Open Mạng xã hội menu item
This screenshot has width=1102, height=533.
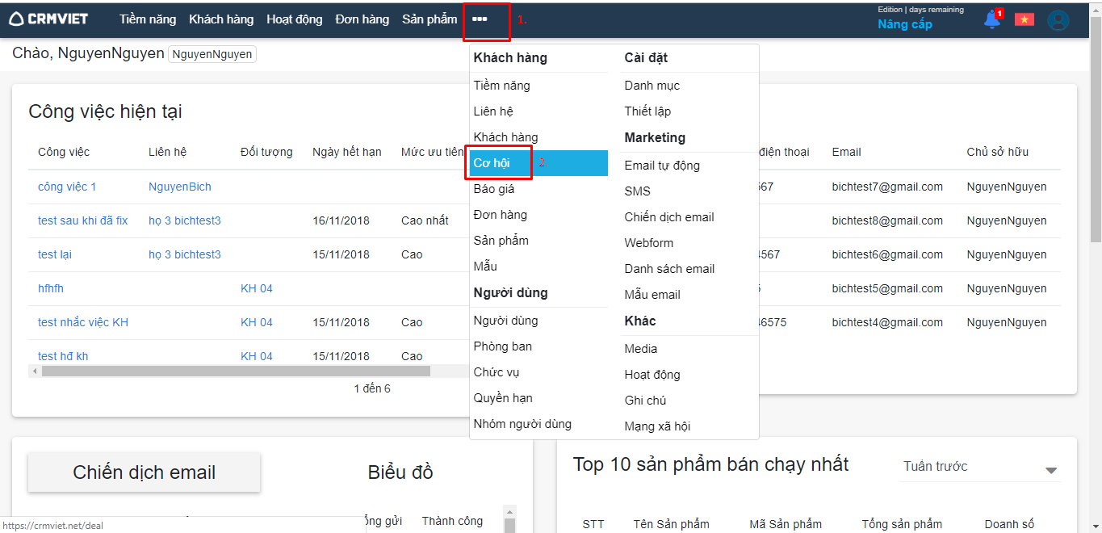pyautogui.click(x=657, y=426)
